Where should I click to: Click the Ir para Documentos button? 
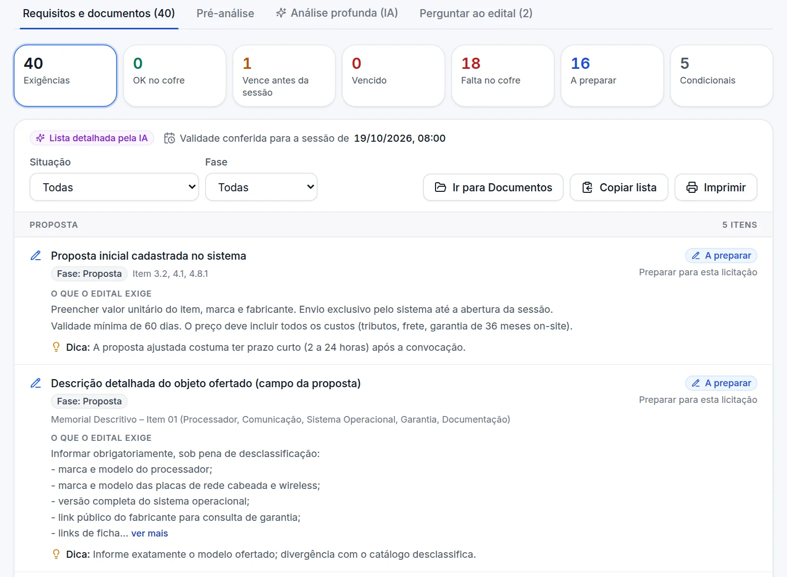point(493,187)
